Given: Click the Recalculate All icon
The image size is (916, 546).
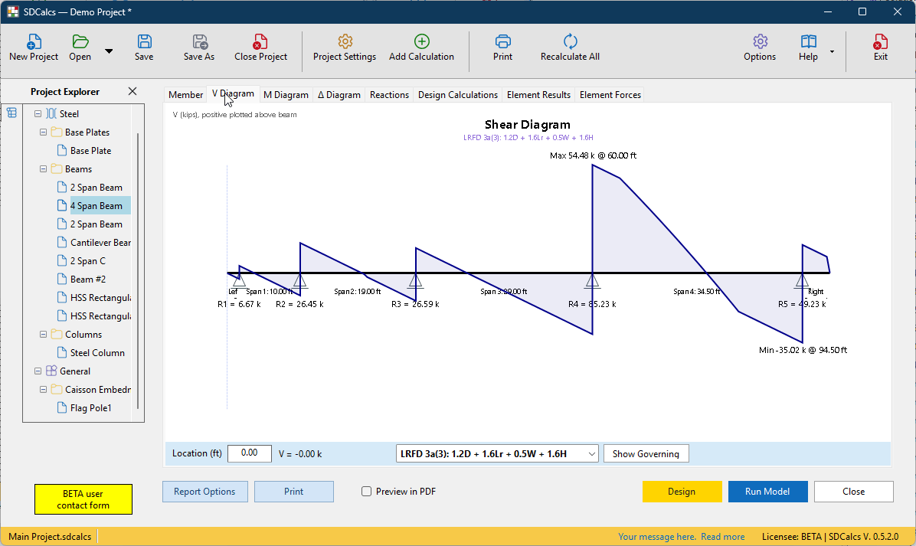Looking at the screenshot, I should [570, 41].
